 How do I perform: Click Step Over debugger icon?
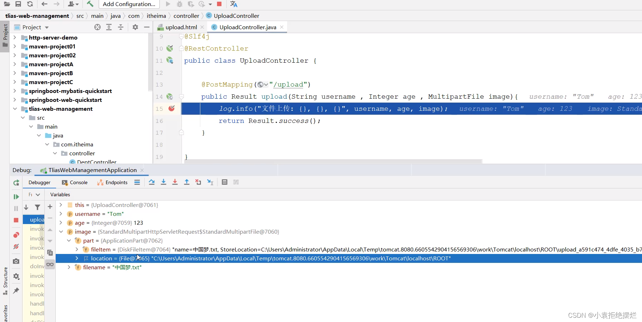152,182
